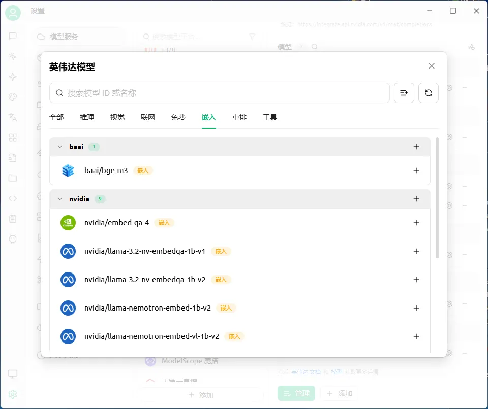Click the nvidia group count badge 9

(x=100, y=199)
